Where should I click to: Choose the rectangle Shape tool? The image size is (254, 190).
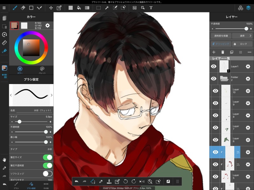click(31, 8)
